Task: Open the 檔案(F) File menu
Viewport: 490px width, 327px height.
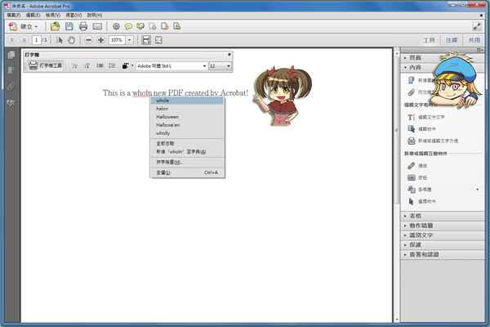Action: (x=14, y=15)
